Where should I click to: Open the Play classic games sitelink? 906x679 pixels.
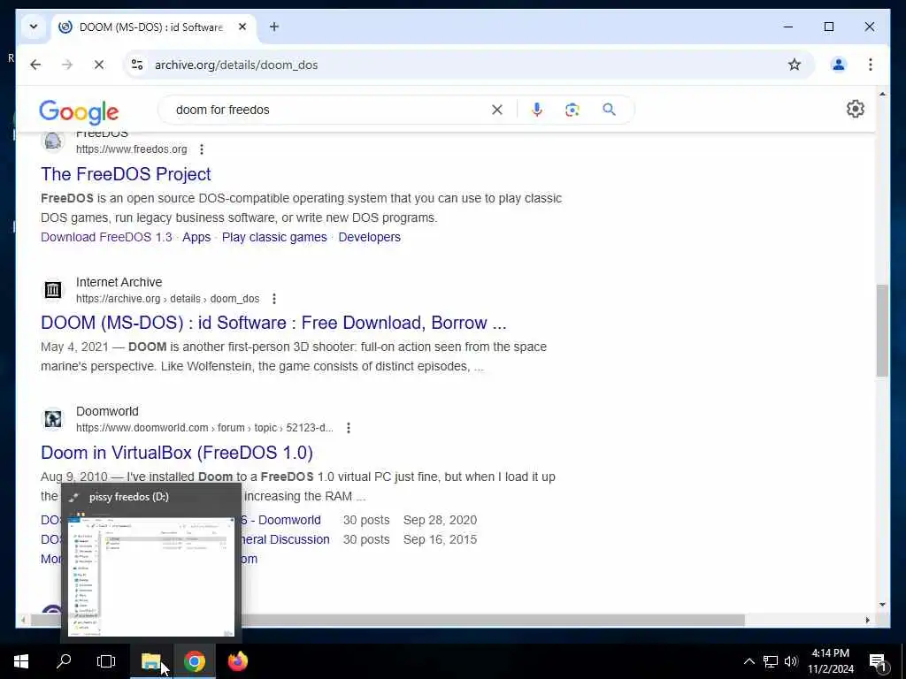pyautogui.click(x=274, y=237)
